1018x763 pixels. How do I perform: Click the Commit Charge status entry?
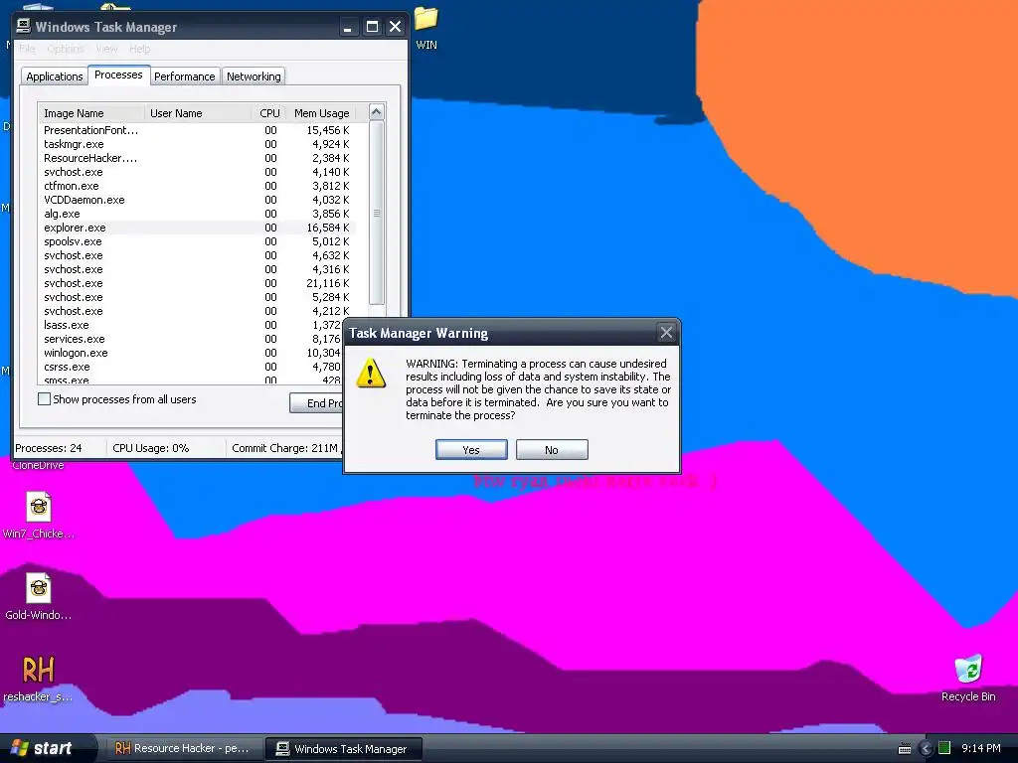coord(285,448)
